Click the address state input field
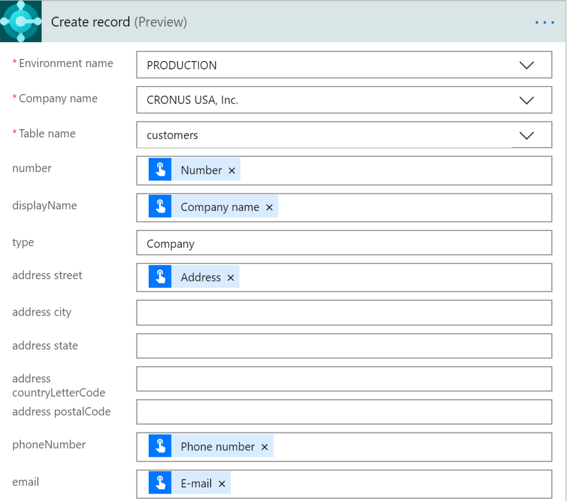 pyautogui.click(x=344, y=346)
